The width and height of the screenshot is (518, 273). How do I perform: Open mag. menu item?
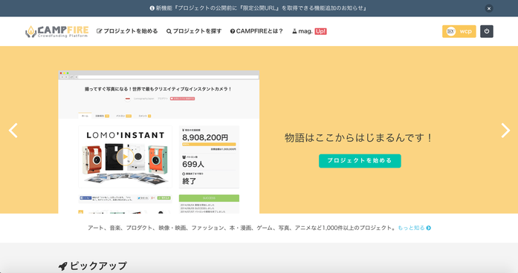point(302,31)
